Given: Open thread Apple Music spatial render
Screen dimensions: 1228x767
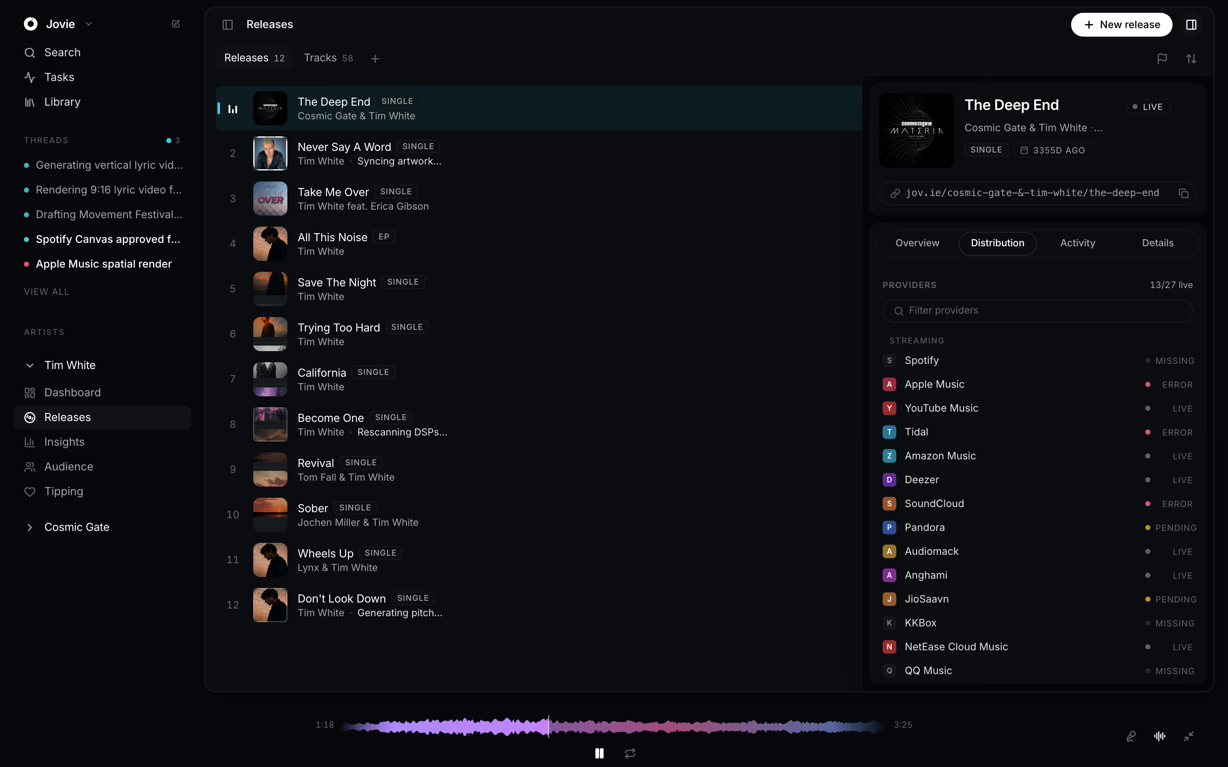Looking at the screenshot, I should pyautogui.click(x=102, y=264).
